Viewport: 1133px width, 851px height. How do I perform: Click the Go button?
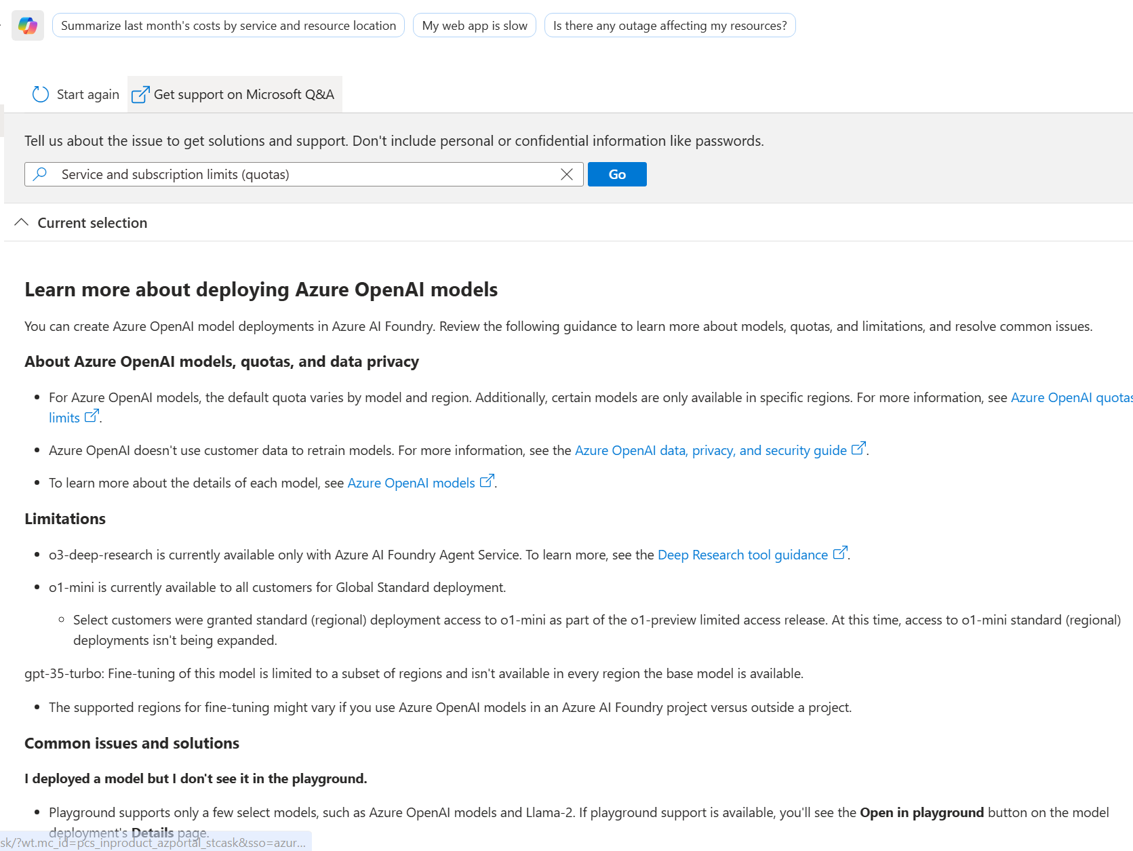pos(617,174)
